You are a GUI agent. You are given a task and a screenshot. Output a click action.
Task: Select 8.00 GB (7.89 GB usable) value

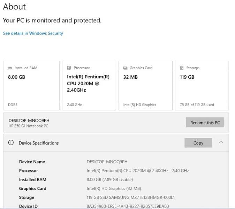[x=110, y=179]
